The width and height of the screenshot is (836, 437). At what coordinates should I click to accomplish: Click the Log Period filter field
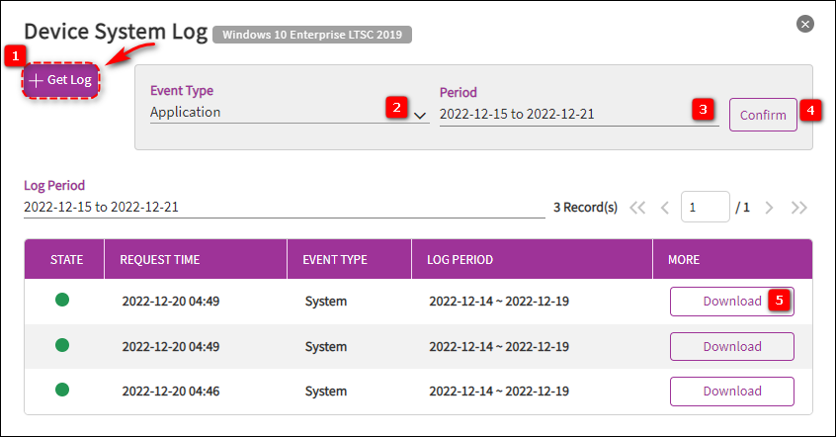pyautogui.click(x=283, y=208)
